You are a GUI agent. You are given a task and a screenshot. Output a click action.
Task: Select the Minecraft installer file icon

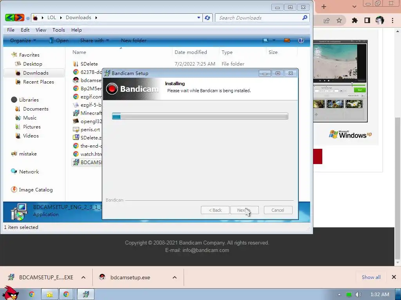pos(76,113)
